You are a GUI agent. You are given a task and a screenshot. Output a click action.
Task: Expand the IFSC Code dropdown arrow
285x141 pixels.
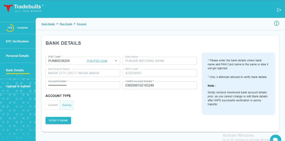[116, 61]
